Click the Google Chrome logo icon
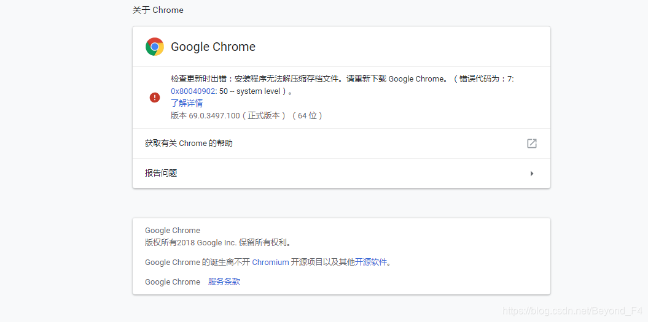This screenshot has width=648, height=322. click(155, 47)
